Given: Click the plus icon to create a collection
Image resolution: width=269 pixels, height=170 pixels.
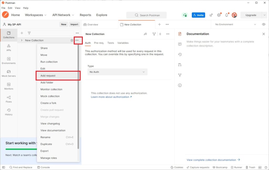Looking at the screenshot, I should point(22,33).
